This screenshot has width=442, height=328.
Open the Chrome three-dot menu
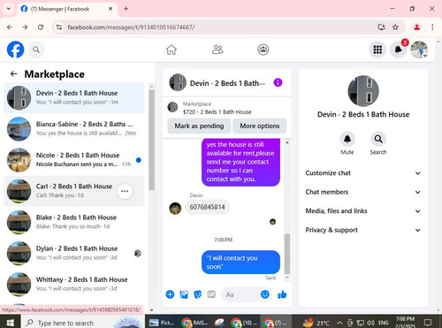click(x=432, y=27)
